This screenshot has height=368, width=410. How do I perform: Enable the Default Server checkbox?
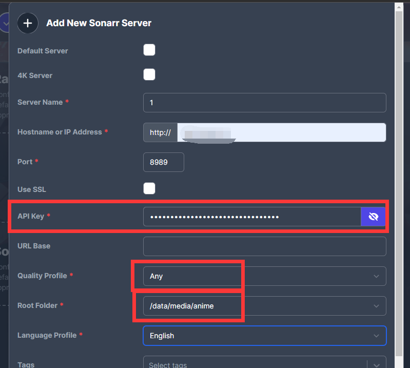coord(149,50)
